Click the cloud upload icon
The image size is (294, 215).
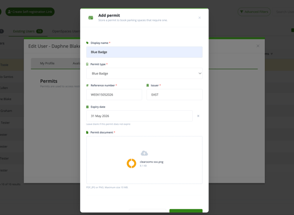coord(144,153)
